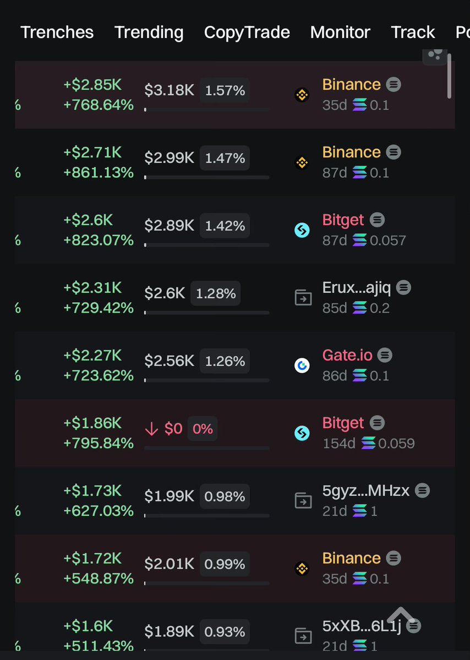The width and height of the screenshot is (470, 660).
Task: Go to the CopyTrade tab
Action: pyautogui.click(x=247, y=32)
